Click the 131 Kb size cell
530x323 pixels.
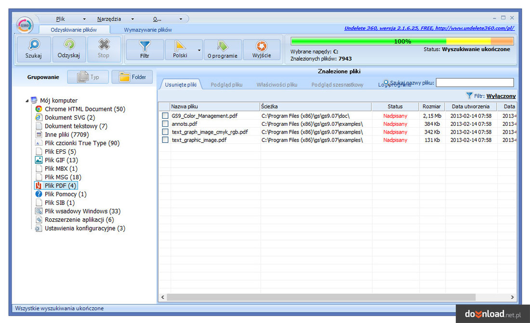click(x=432, y=140)
